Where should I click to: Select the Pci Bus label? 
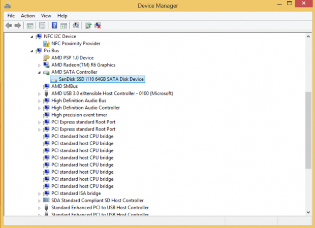[x=51, y=51]
